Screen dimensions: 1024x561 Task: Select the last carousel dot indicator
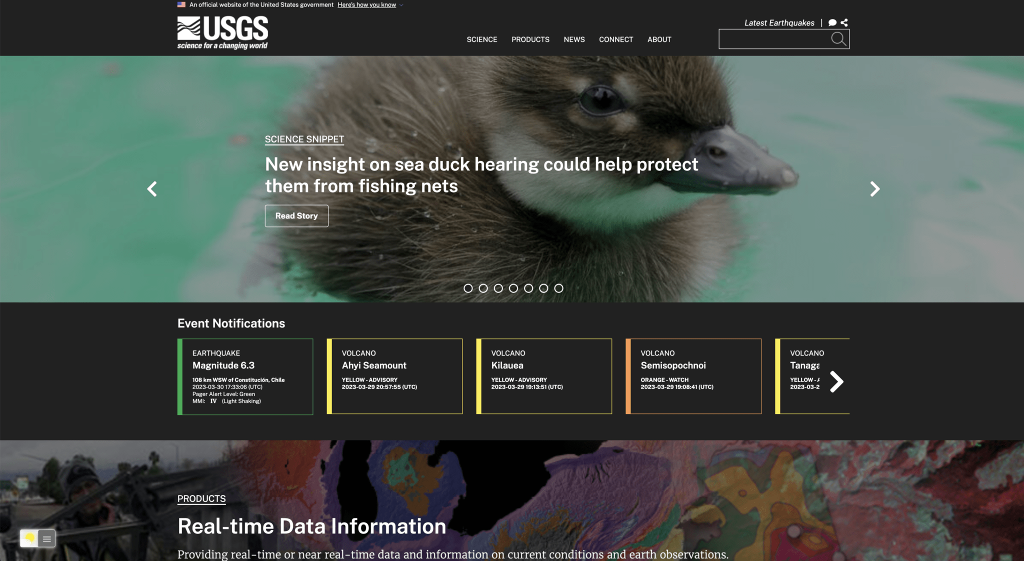click(x=558, y=288)
